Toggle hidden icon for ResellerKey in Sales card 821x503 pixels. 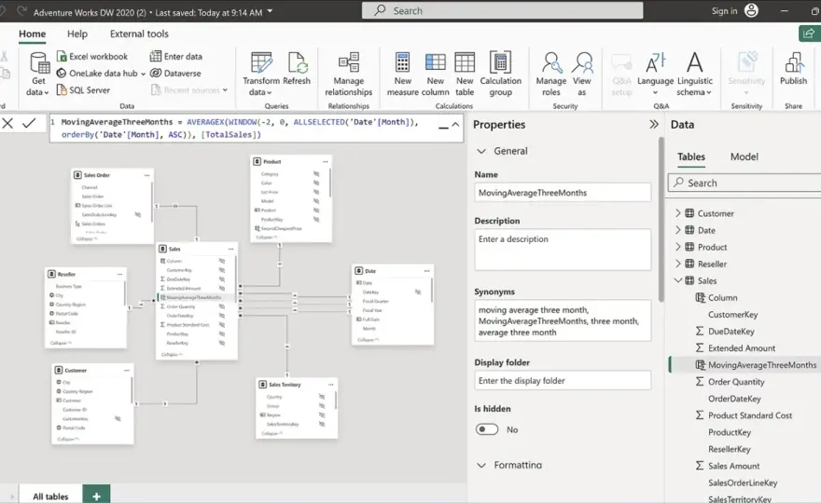click(x=222, y=343)
